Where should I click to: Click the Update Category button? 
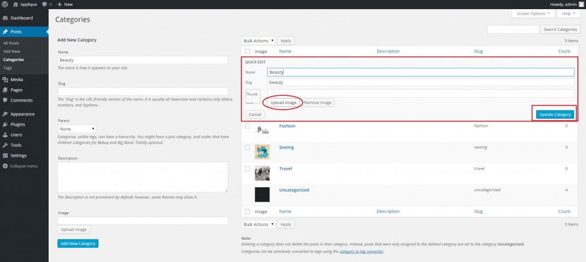(x=555, y=114)
